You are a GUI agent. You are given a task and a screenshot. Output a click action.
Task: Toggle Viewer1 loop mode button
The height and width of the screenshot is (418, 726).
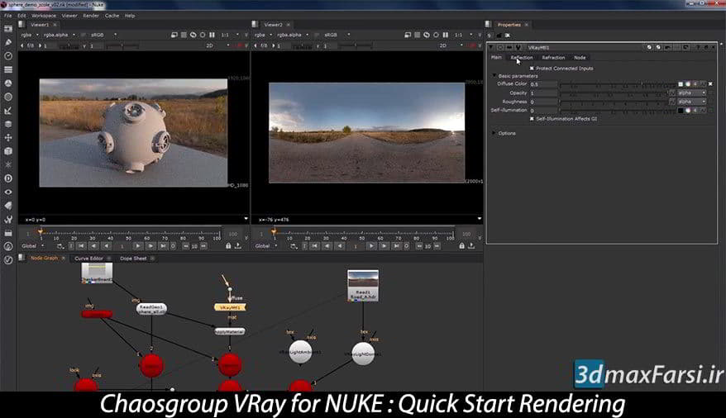coord(60,246)
